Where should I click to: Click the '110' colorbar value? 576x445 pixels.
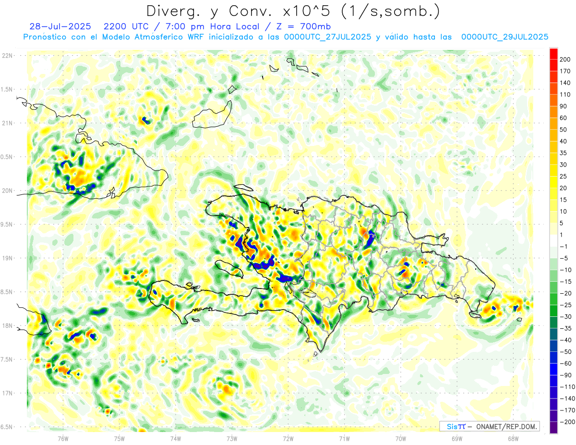click(x=565, y=95)
